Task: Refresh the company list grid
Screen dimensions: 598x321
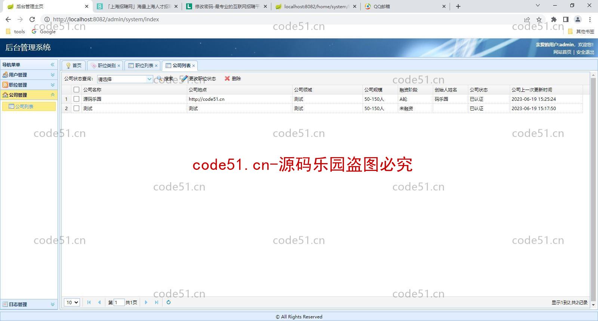Action: [x=169, y=302]
